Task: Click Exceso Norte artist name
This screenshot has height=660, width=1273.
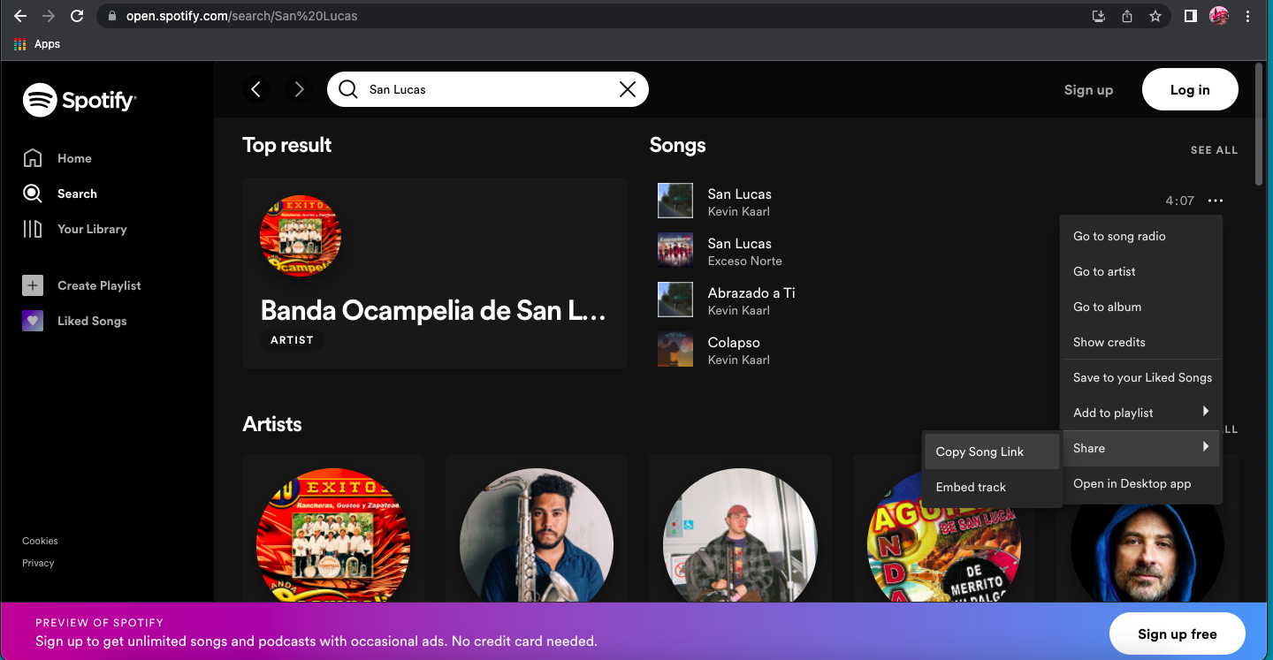Action: tap(744, 261)
